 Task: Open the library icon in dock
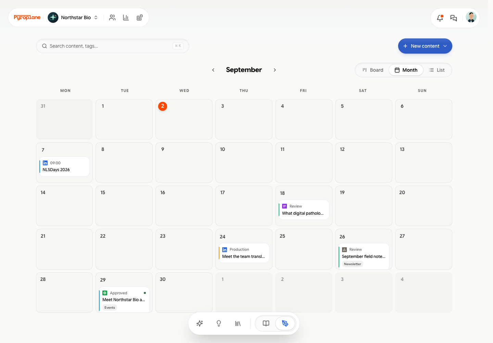(x=238, y=323)
